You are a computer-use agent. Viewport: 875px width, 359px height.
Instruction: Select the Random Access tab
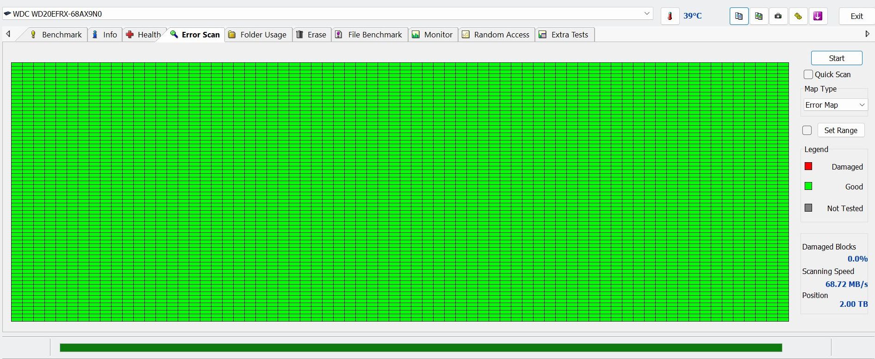496,35
